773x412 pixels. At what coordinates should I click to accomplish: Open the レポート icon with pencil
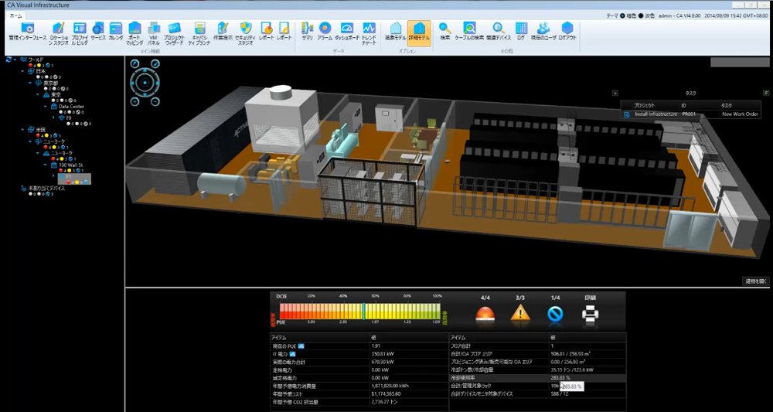pyautogui.click(x=284, y=31)
